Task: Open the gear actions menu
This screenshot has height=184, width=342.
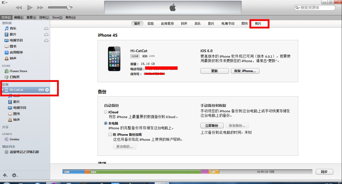Action: click(15, 175)
